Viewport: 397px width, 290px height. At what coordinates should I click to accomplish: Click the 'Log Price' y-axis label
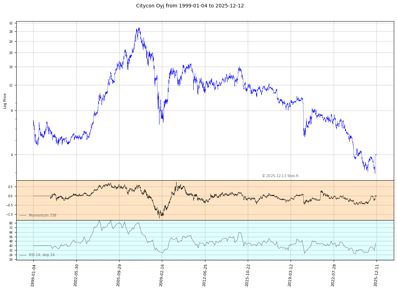5,101
